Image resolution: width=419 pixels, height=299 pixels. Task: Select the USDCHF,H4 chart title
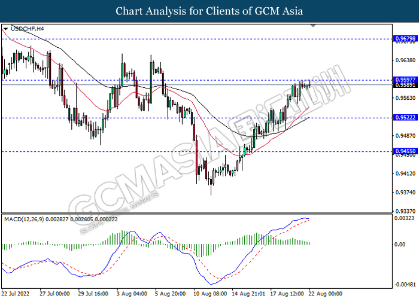point(28,29)
